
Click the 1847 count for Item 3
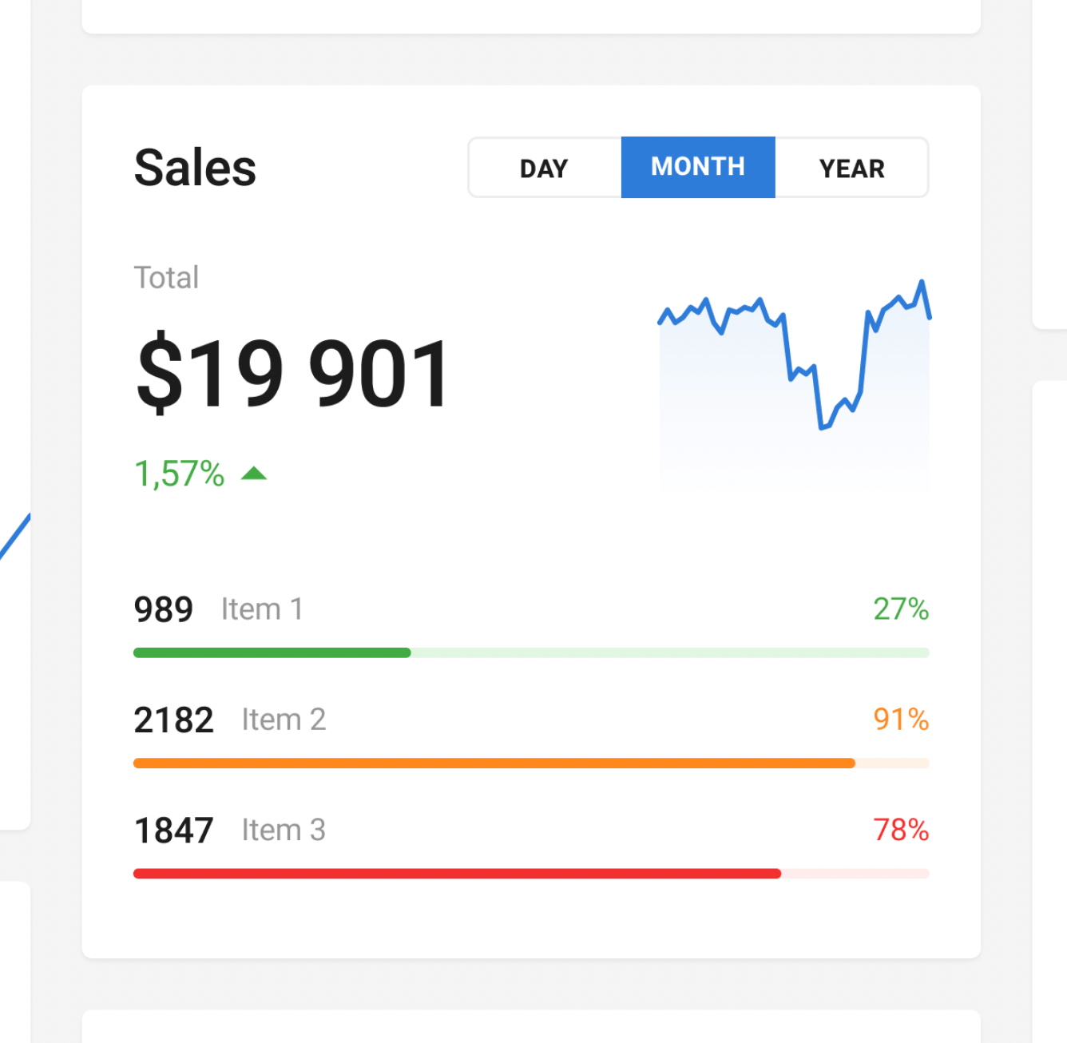click(x=174, y=830)
